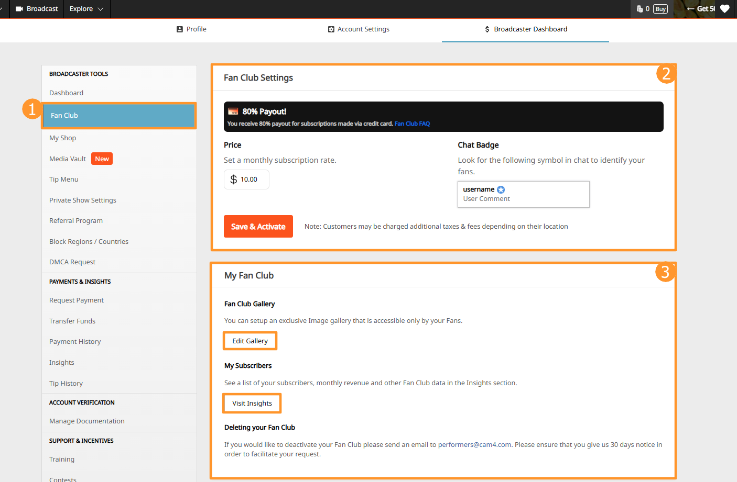Open the Fan Club FAQ link
This screenshot has width=737, height=482.
pyautogui.click(x=412, y=124)
